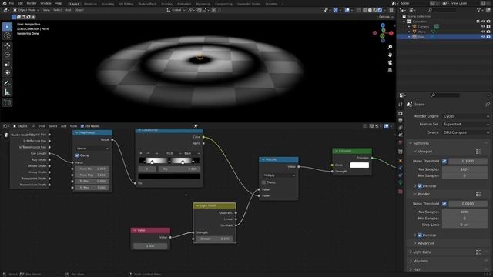Open the Object Data properties tab icon

[401, 182]
